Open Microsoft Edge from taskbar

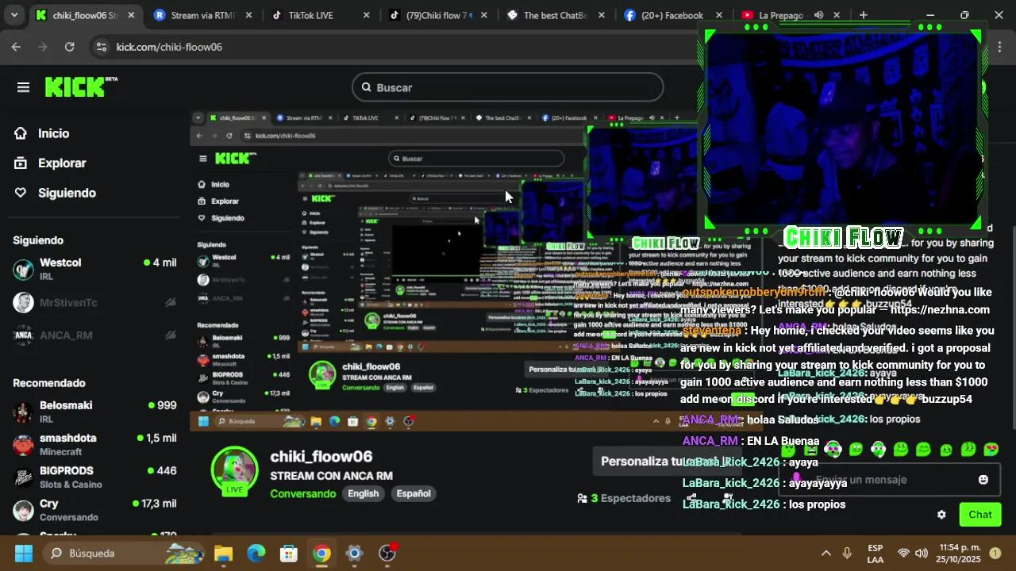click(x=256, y=553)
